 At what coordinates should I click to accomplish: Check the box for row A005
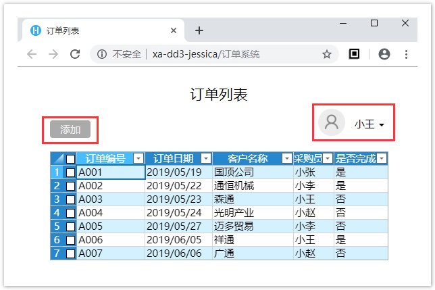(70, 226)
